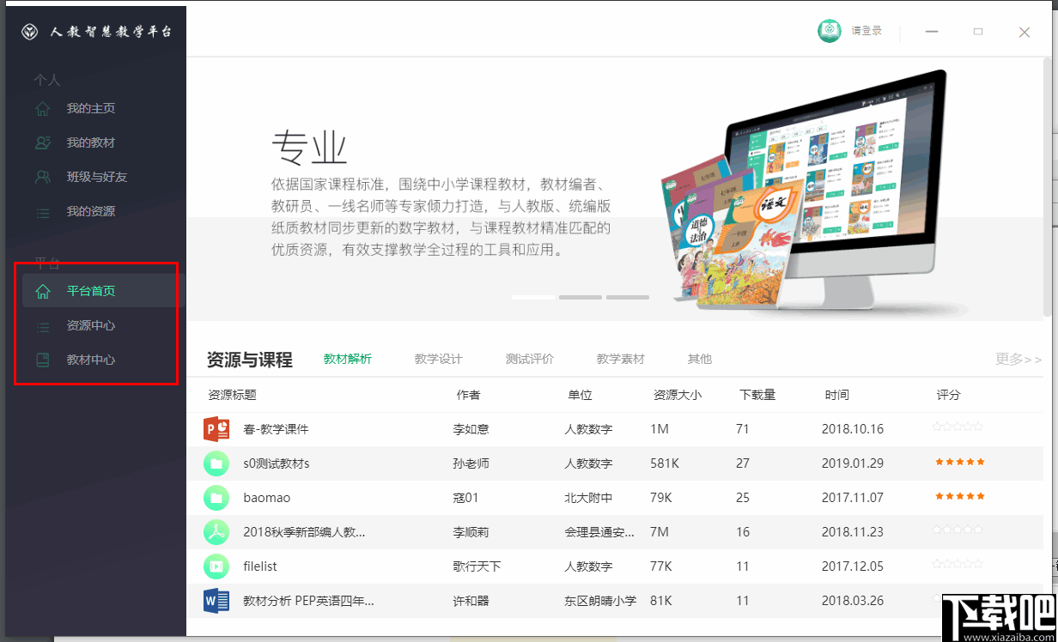Open 班级与好友 from the sidebar
Viewport: 1058px width, 642px height.
(x=43, y=177)
